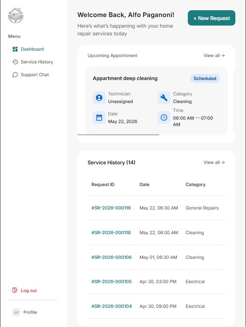Click the General Repairs category cell
This screenshot has height=327, width=246.
click(202, 208)
